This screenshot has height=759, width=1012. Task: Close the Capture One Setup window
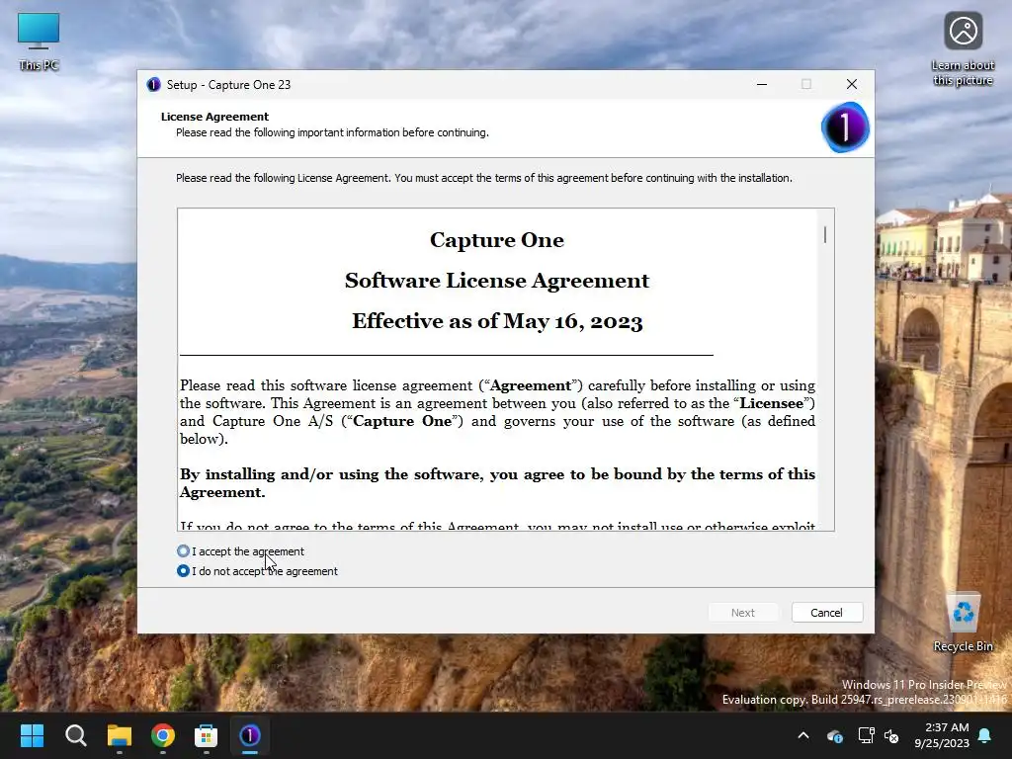851,85
